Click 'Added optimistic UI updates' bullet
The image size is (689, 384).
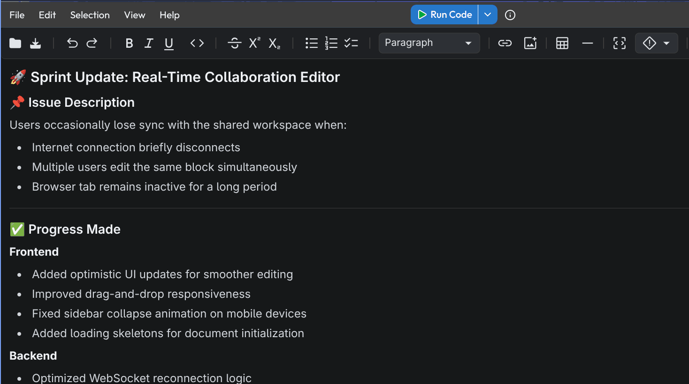[x=162, y=274]
